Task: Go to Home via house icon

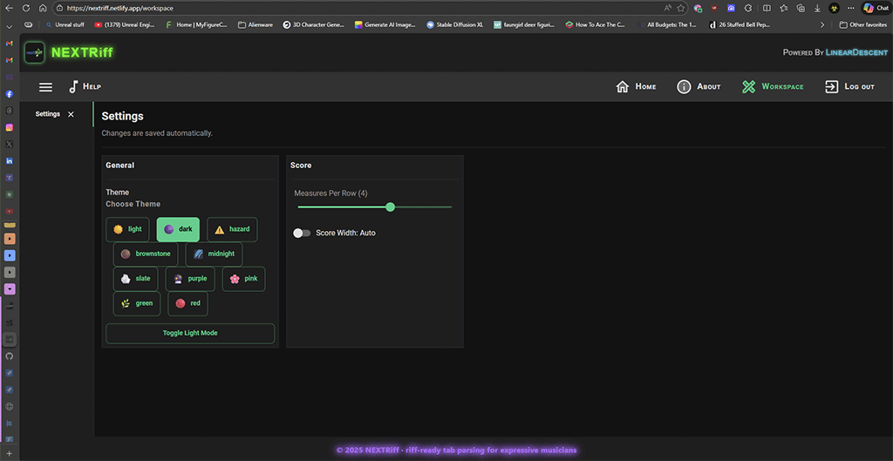Action: (623, 87)
